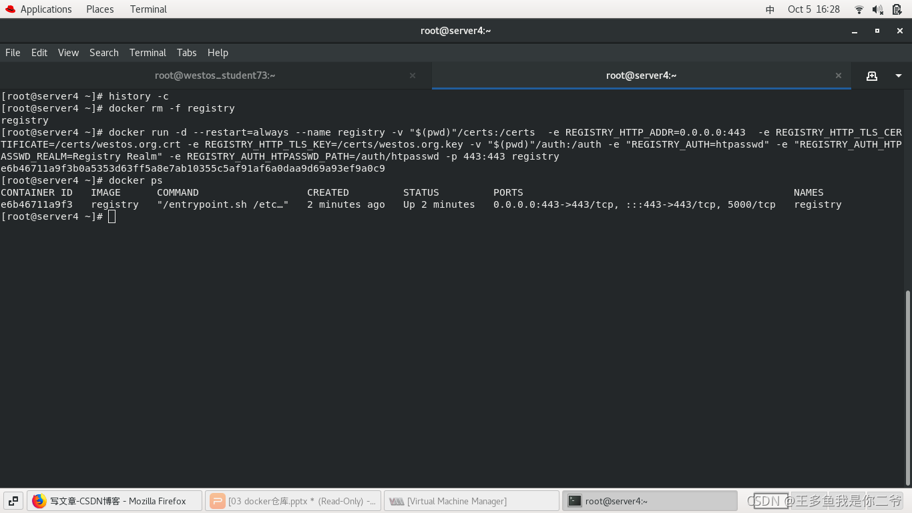Viewport: 912px width, 513px height.
Task: Click the STATUS column header
Action: [x=421, y=192]
